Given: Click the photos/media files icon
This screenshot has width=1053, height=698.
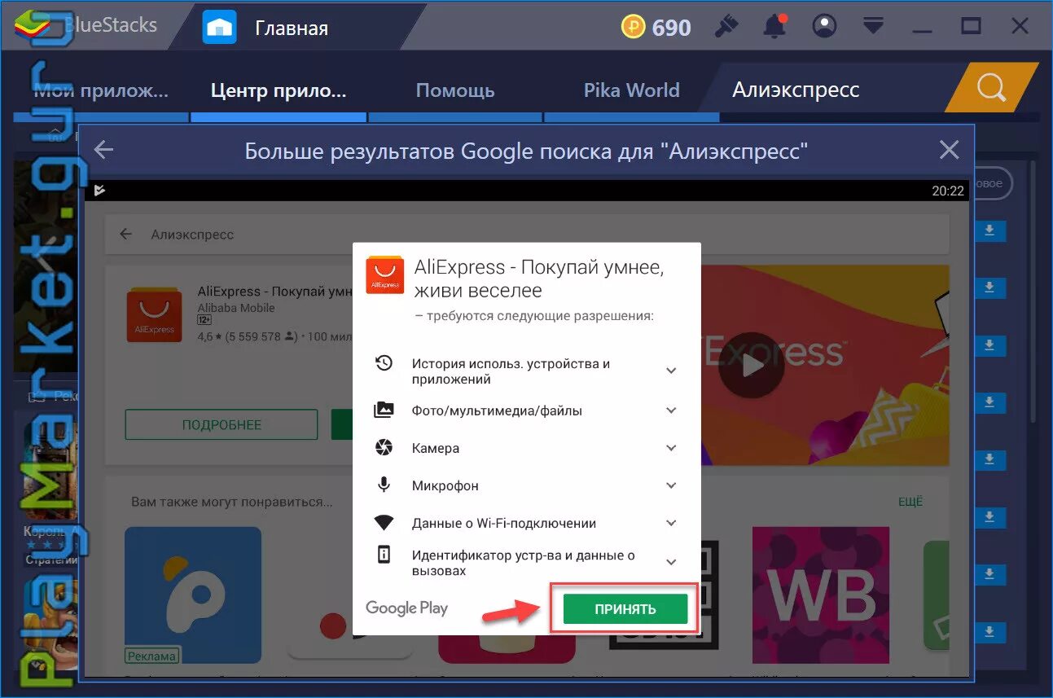Looking at the screenshot, I should point(384,410).
